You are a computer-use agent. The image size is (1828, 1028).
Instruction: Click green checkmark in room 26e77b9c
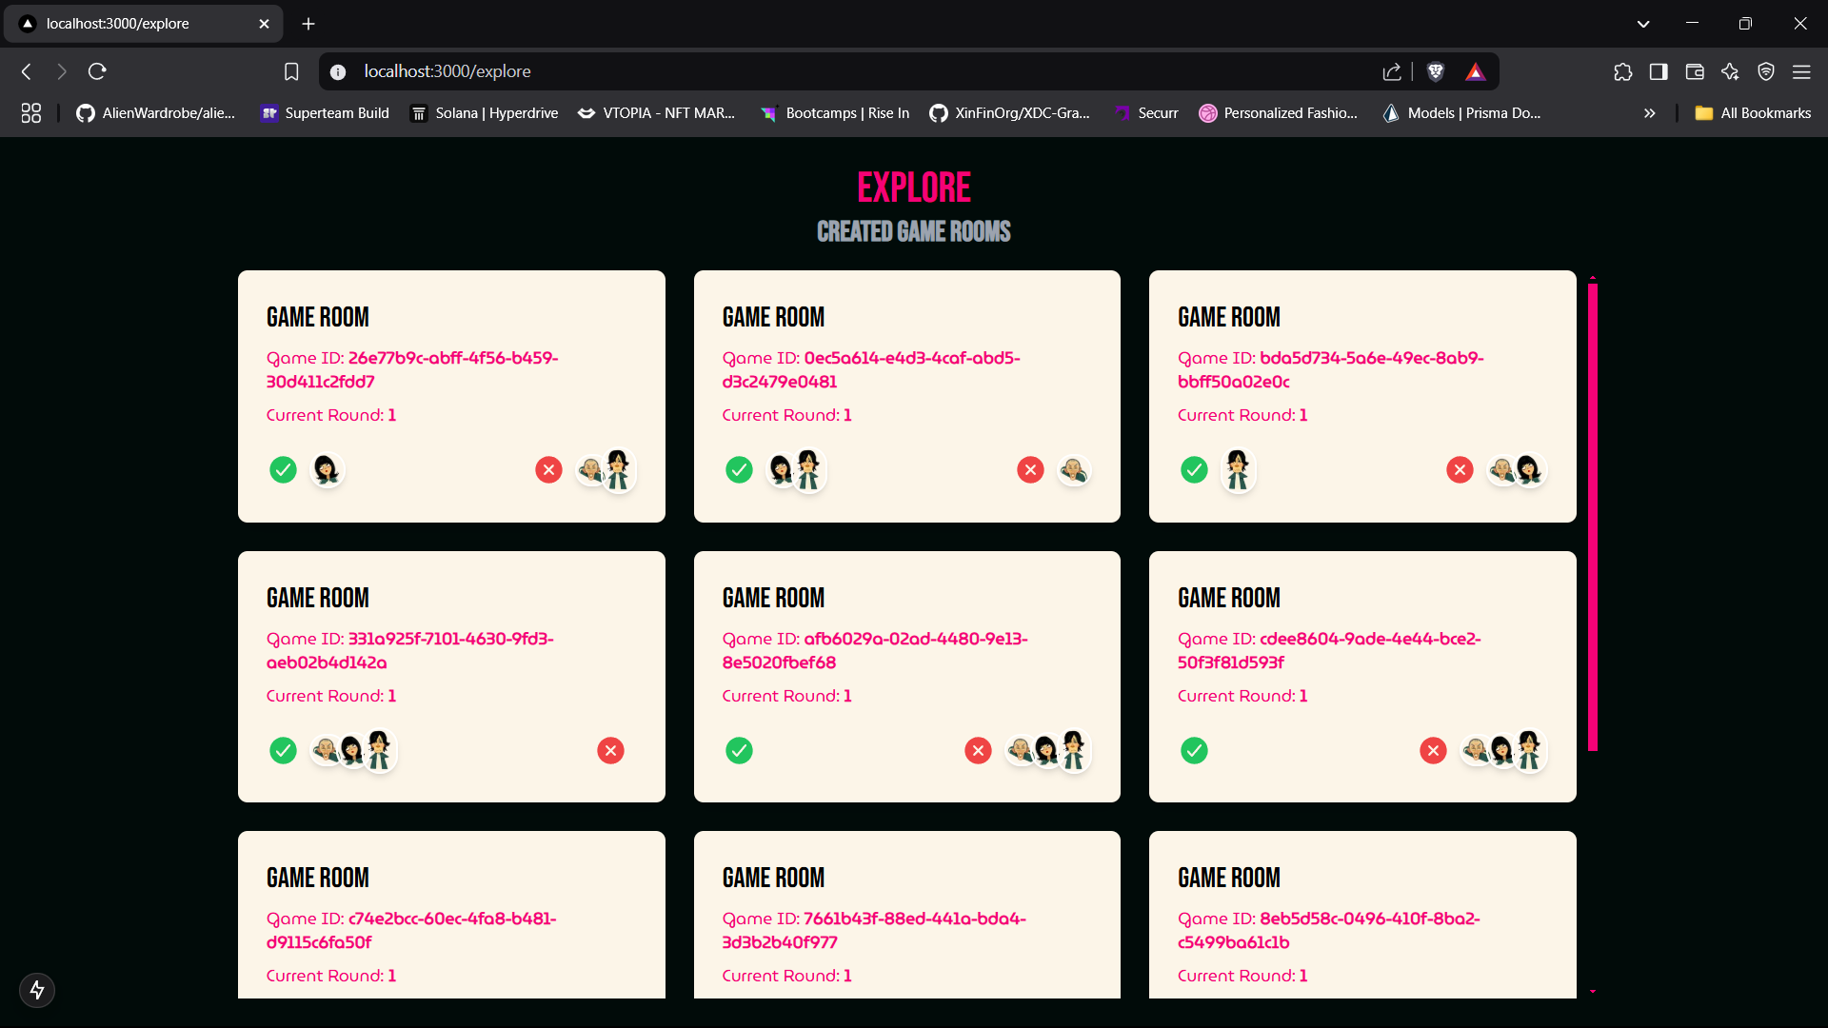[283, 469]
